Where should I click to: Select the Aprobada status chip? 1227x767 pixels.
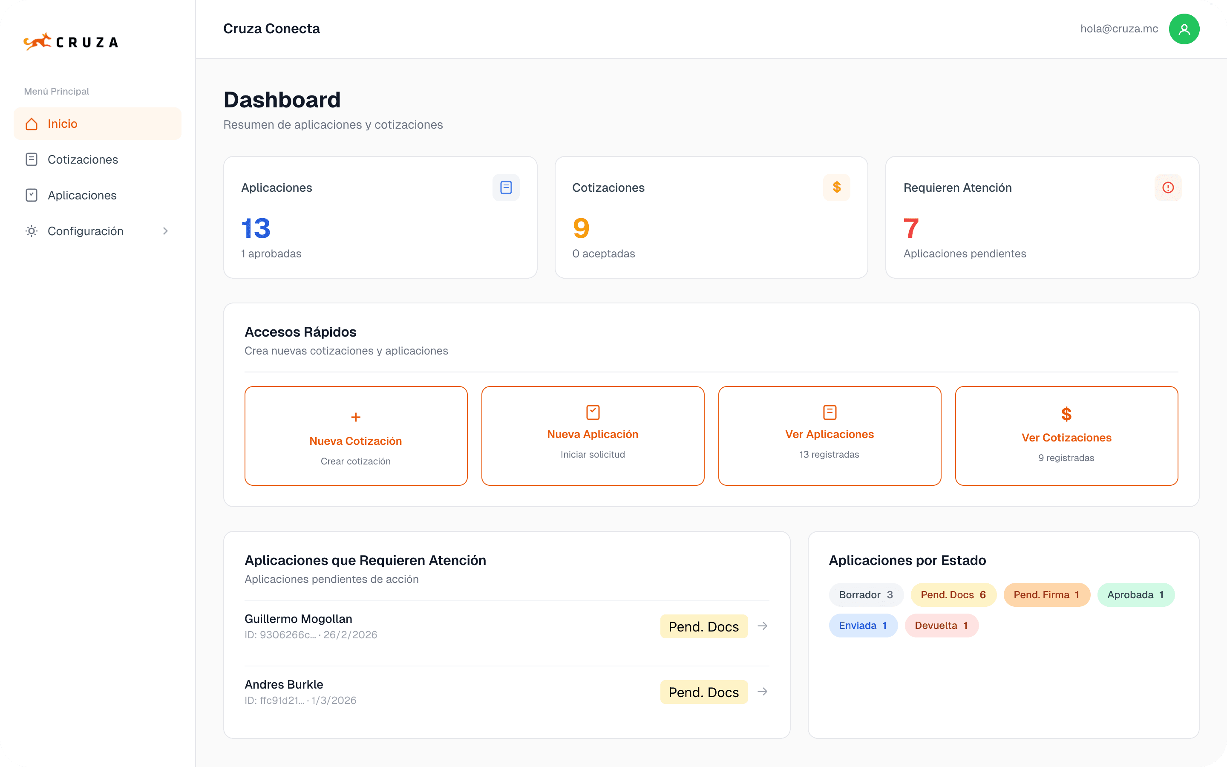pyautogui.click(x=1135, y=595)
